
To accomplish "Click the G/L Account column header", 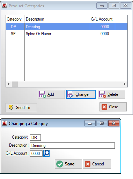I will tap(102, 19).
